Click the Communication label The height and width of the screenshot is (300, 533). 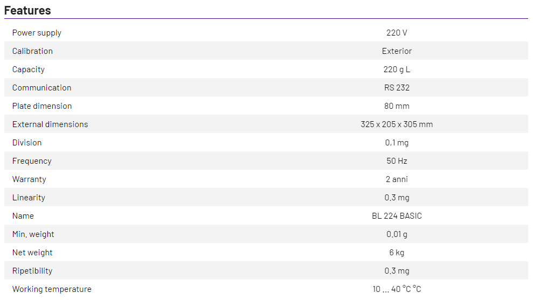point(41,88)
